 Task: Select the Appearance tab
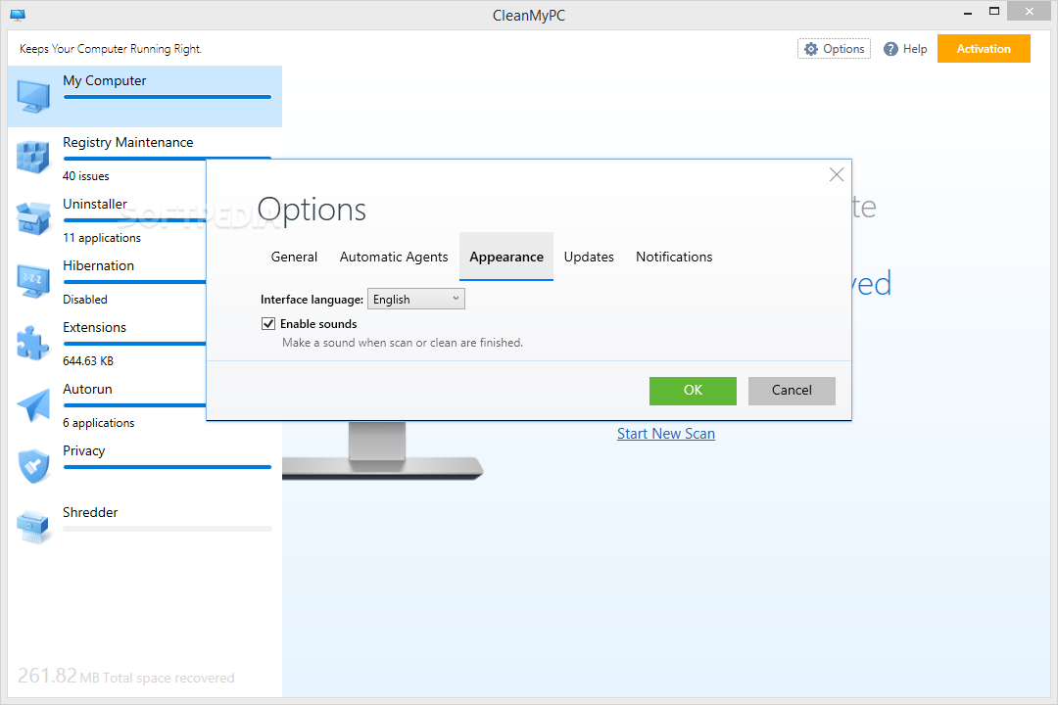coord(506,258)
